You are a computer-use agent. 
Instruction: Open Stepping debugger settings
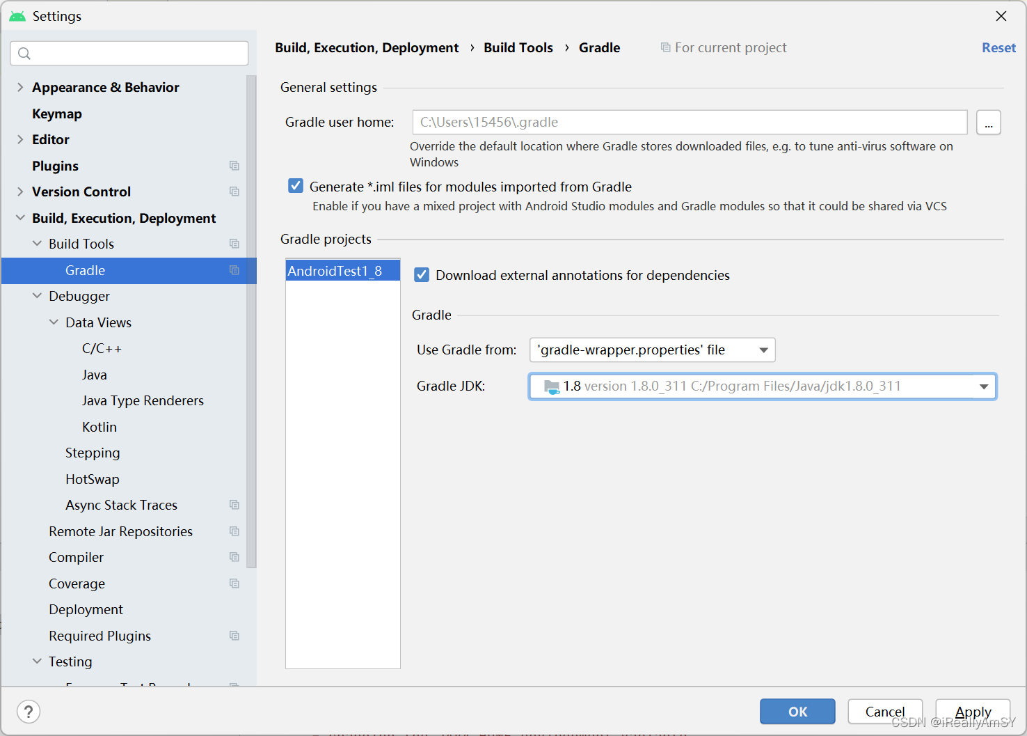click(x=93, y=453)
